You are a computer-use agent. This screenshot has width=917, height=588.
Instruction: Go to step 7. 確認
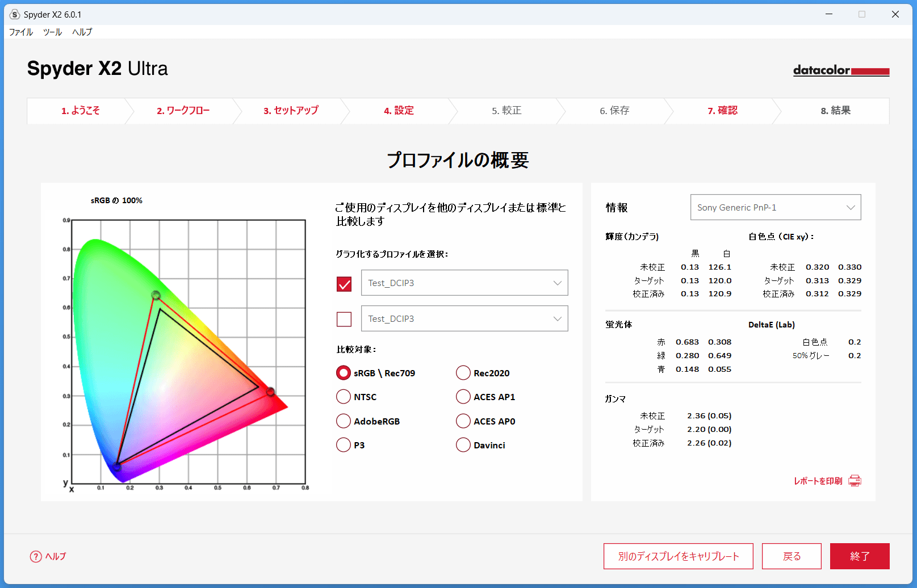coord(722,111)
